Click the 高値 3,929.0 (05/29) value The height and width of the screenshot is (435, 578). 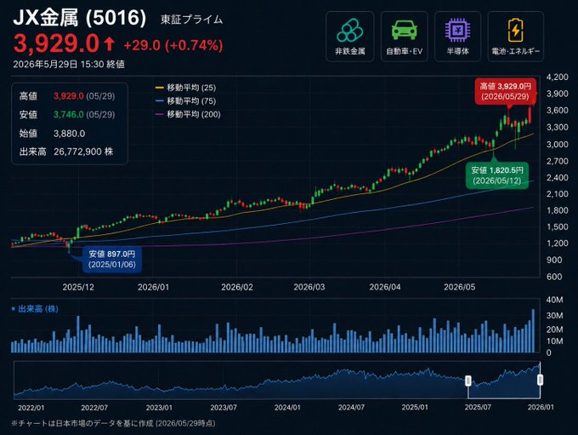(84, 96)
